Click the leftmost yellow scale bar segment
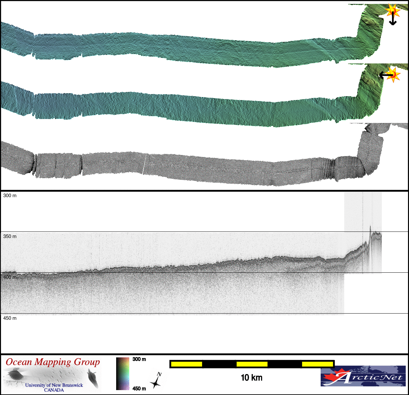 pyautogui.click(x=187, y=364)
